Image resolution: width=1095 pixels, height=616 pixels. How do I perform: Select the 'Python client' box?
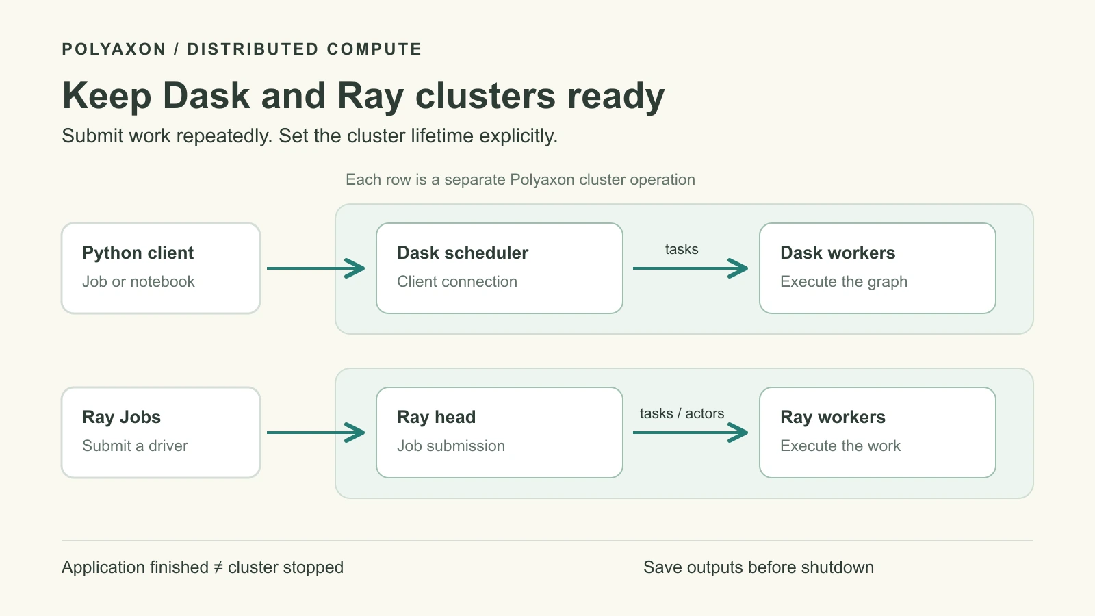click(161, 268)
